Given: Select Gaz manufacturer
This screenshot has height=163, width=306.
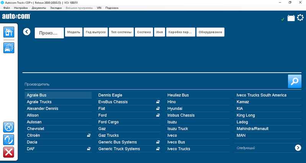Looking at the screenshot, I should [x=129, y=129].
